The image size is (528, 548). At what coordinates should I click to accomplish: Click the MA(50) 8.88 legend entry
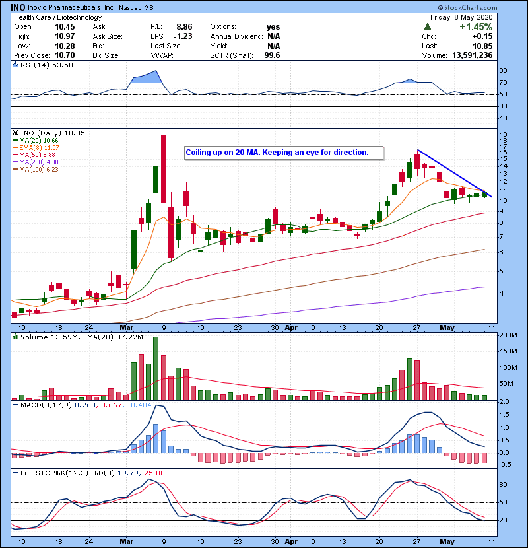37,154
